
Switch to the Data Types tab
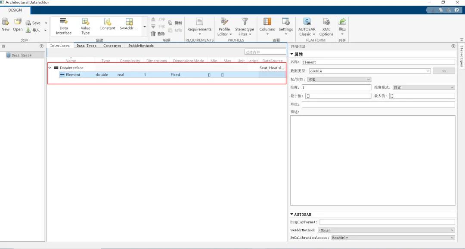tap(86, 46)
